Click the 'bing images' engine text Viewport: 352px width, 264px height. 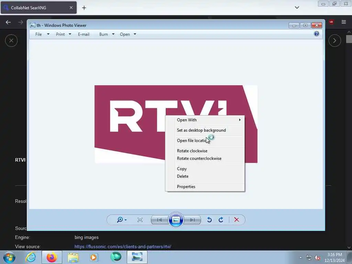(86, 238)
